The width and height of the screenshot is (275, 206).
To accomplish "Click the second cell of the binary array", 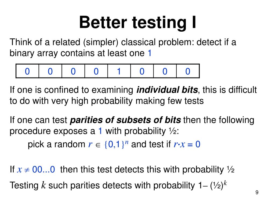I will [x=50, y=71].
